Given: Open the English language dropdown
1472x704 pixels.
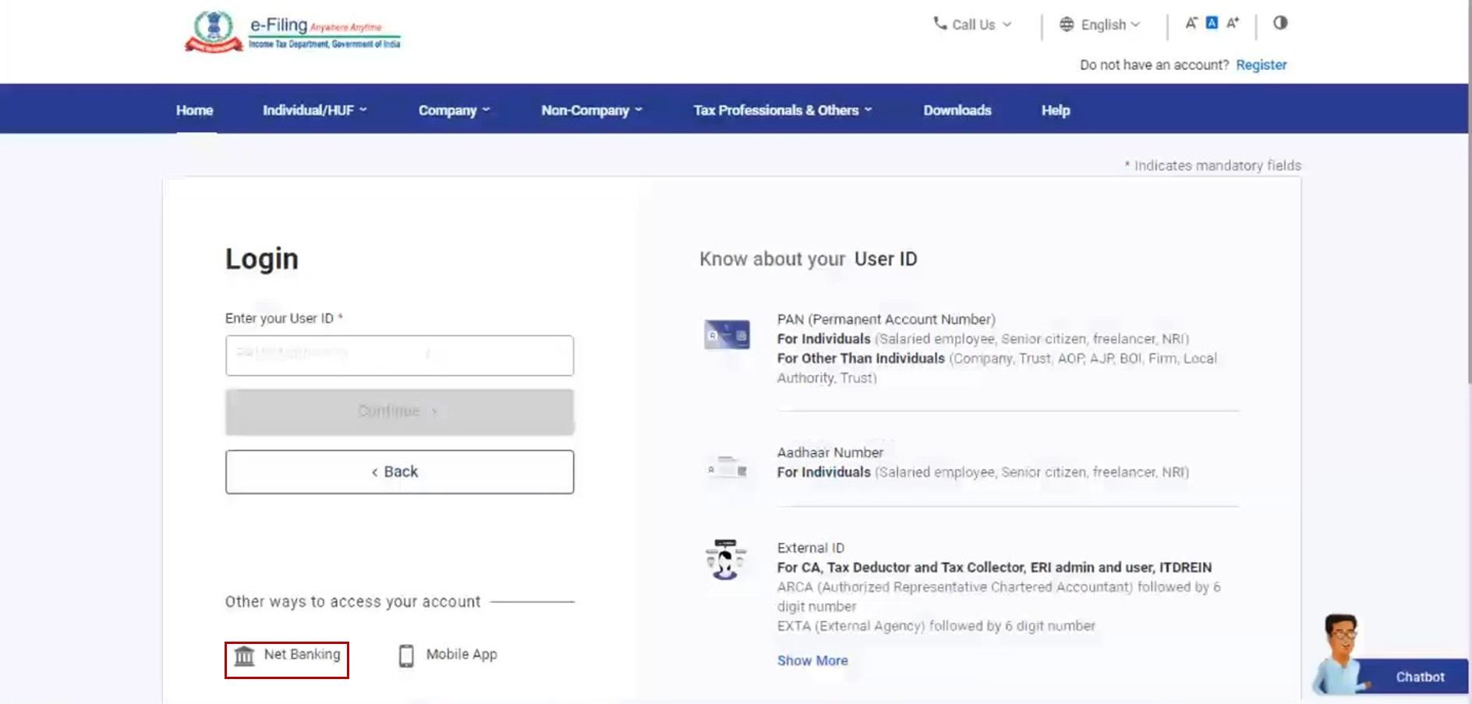Looking at the screenshot, I should pos(1105,24).
